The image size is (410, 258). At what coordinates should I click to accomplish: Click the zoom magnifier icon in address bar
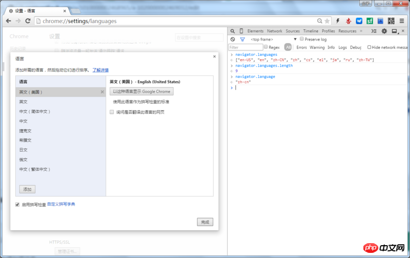point(319,21)
